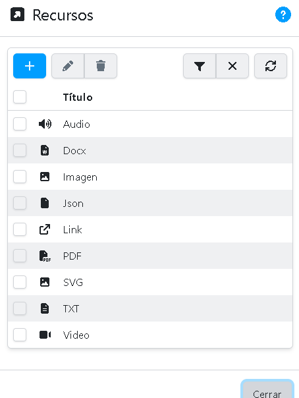Sort by the Título column header

78,98
